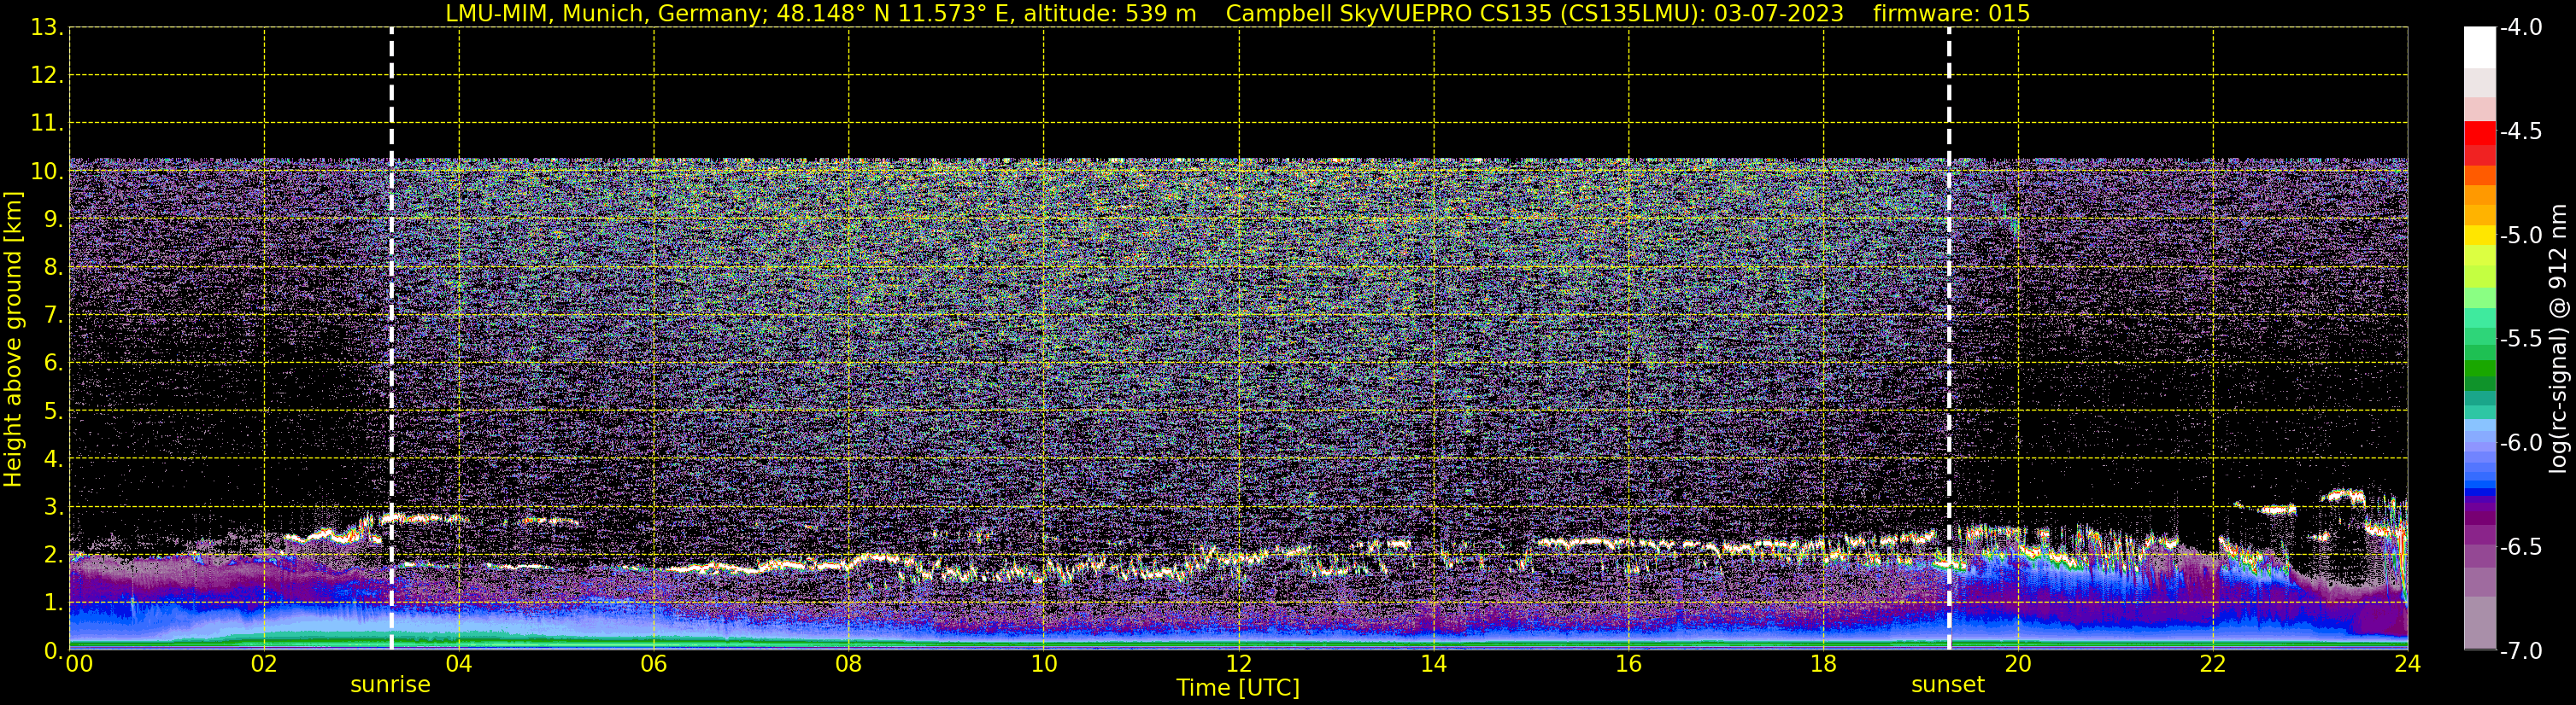2576x705 pixels.
Task: Click the 'Height above ground [km]' axis title
Action: point(13,340)
